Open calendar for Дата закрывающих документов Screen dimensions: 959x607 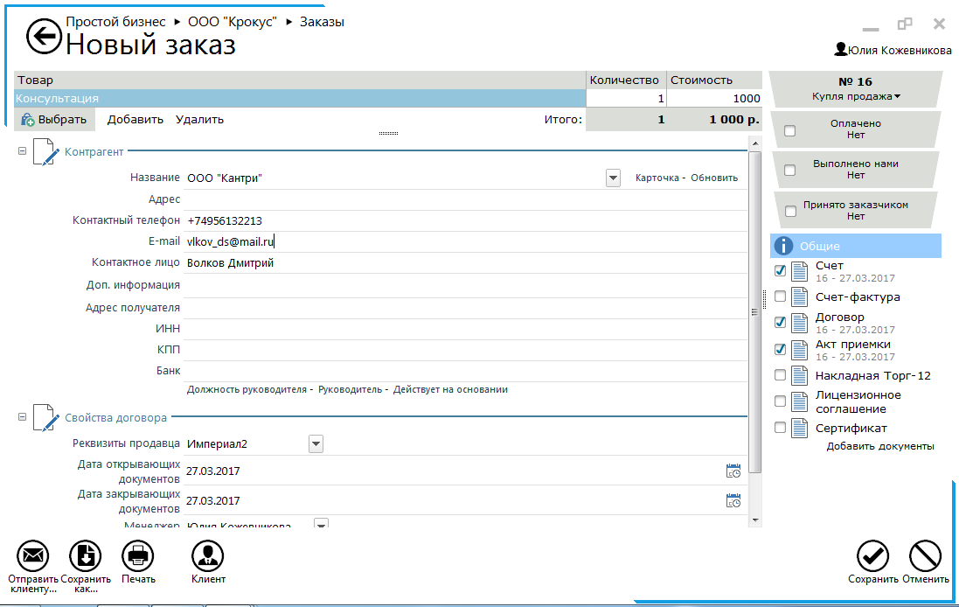733,500
